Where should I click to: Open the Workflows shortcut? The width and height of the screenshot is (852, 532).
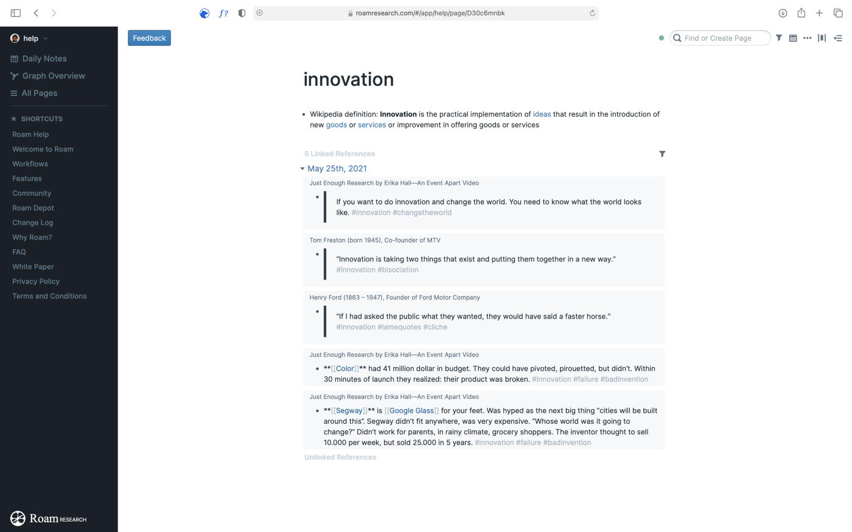point(30,164)
